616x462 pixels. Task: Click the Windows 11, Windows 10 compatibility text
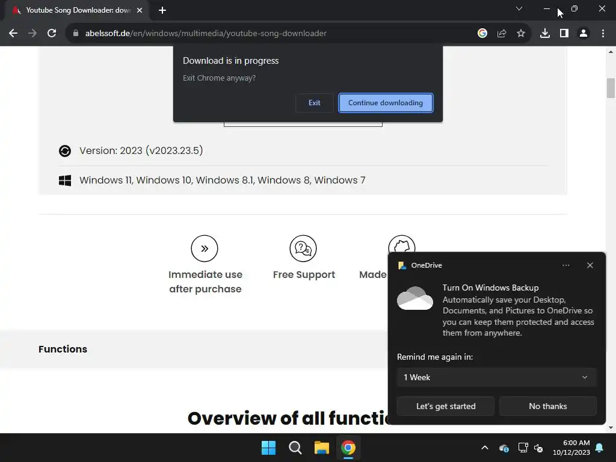tap(223, 180)
